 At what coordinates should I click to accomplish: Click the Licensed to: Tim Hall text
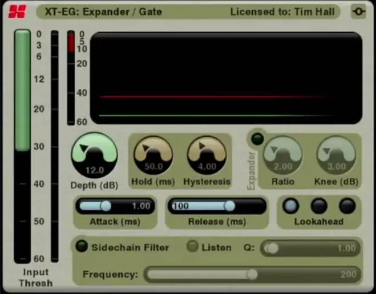282,12
